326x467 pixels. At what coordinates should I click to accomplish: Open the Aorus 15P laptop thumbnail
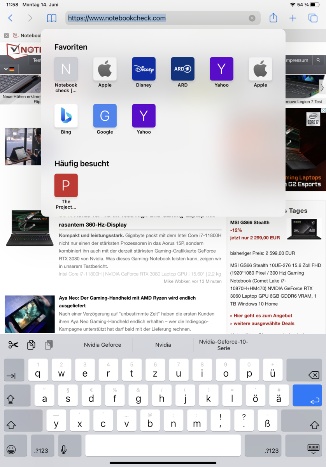[x=30, y=228]
